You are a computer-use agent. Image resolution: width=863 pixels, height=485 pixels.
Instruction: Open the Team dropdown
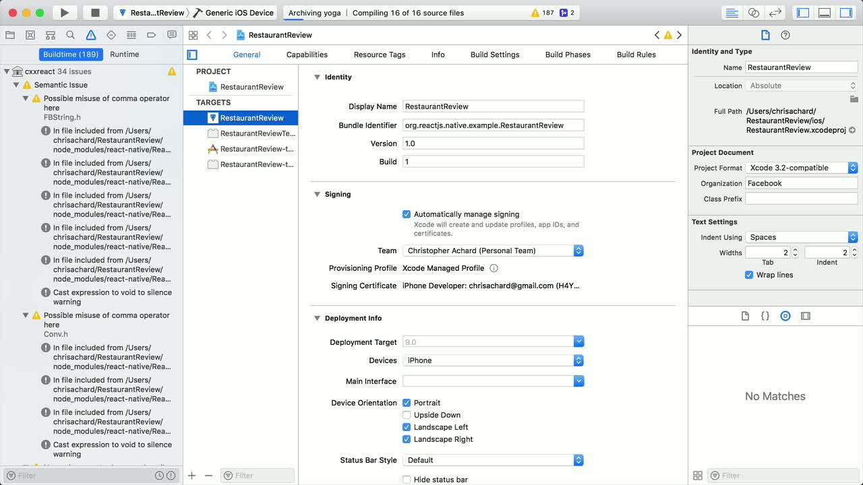pyautogui.click(x=493, y=251)
